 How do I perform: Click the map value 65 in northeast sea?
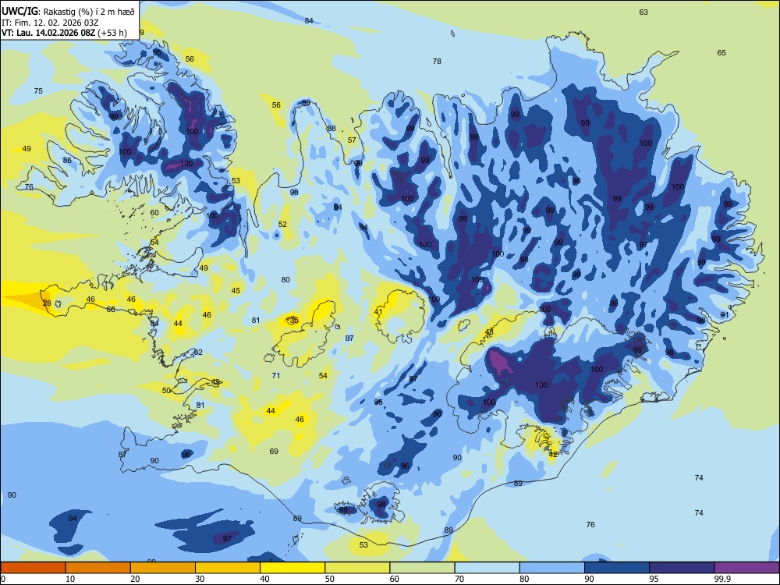[x=721, y=53]
